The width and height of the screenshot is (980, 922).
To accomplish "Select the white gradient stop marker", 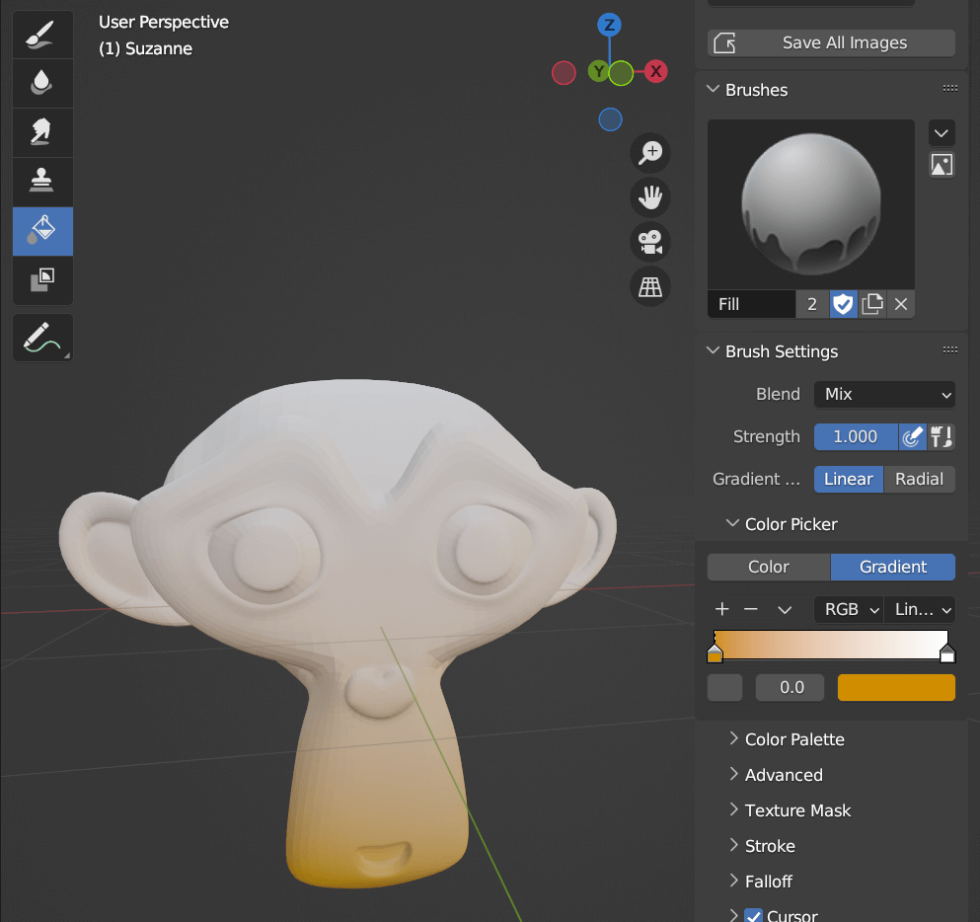I will 947,653.
